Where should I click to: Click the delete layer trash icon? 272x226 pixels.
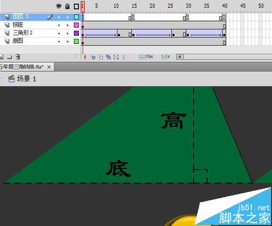click(18, 57)
